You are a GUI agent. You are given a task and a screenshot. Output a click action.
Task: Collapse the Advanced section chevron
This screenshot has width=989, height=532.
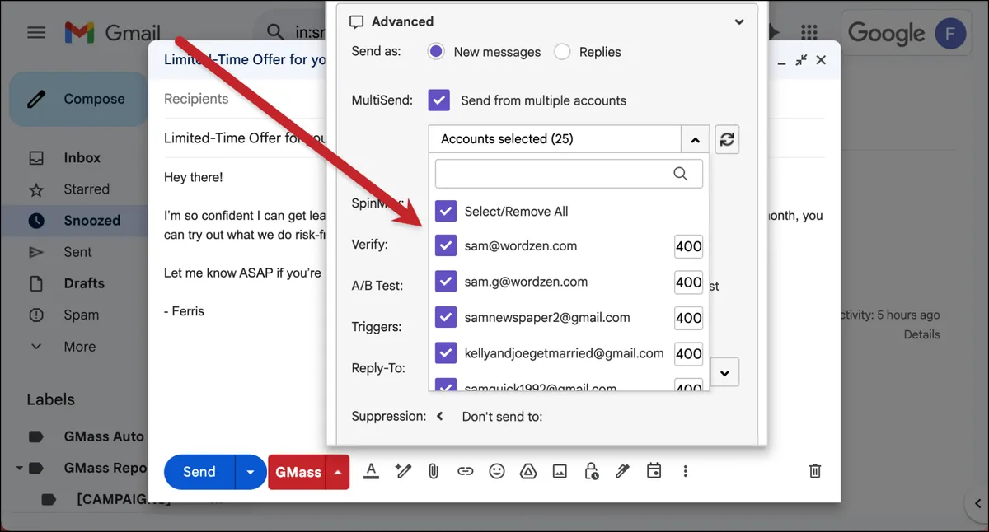tap(739, 22)
